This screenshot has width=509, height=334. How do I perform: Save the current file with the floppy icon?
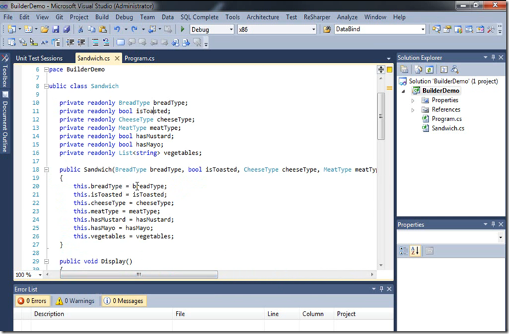56,29
